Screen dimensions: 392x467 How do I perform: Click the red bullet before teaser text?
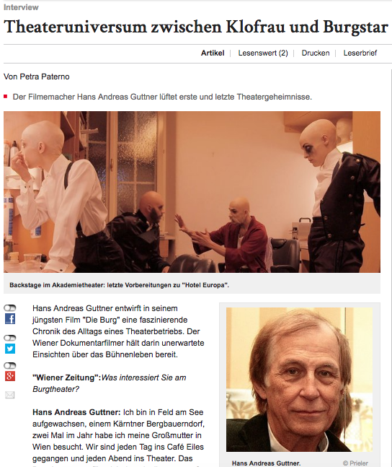(5, 97)
